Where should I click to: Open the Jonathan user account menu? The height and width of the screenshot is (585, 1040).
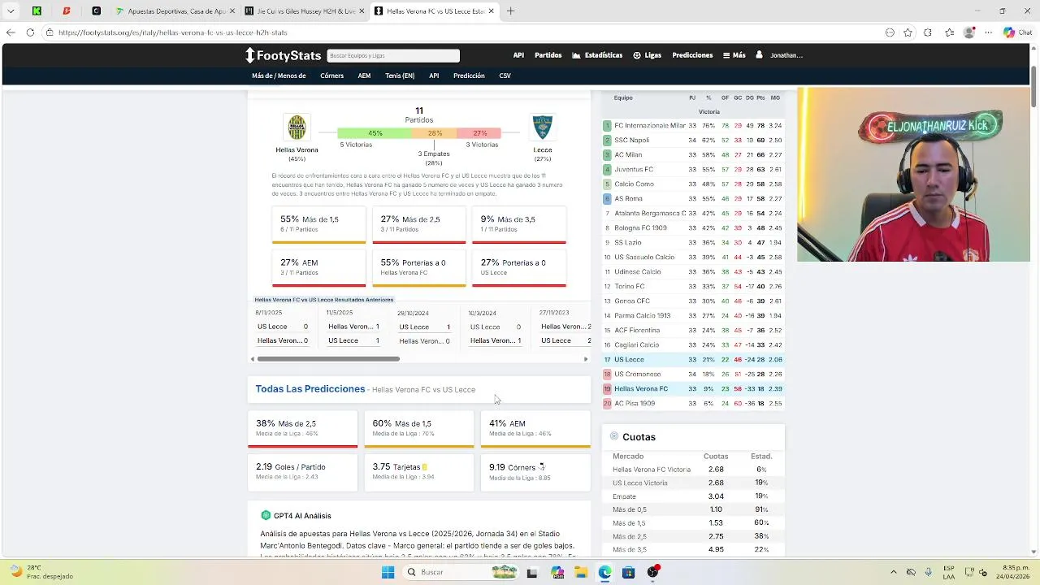click(x=779, y=55)
